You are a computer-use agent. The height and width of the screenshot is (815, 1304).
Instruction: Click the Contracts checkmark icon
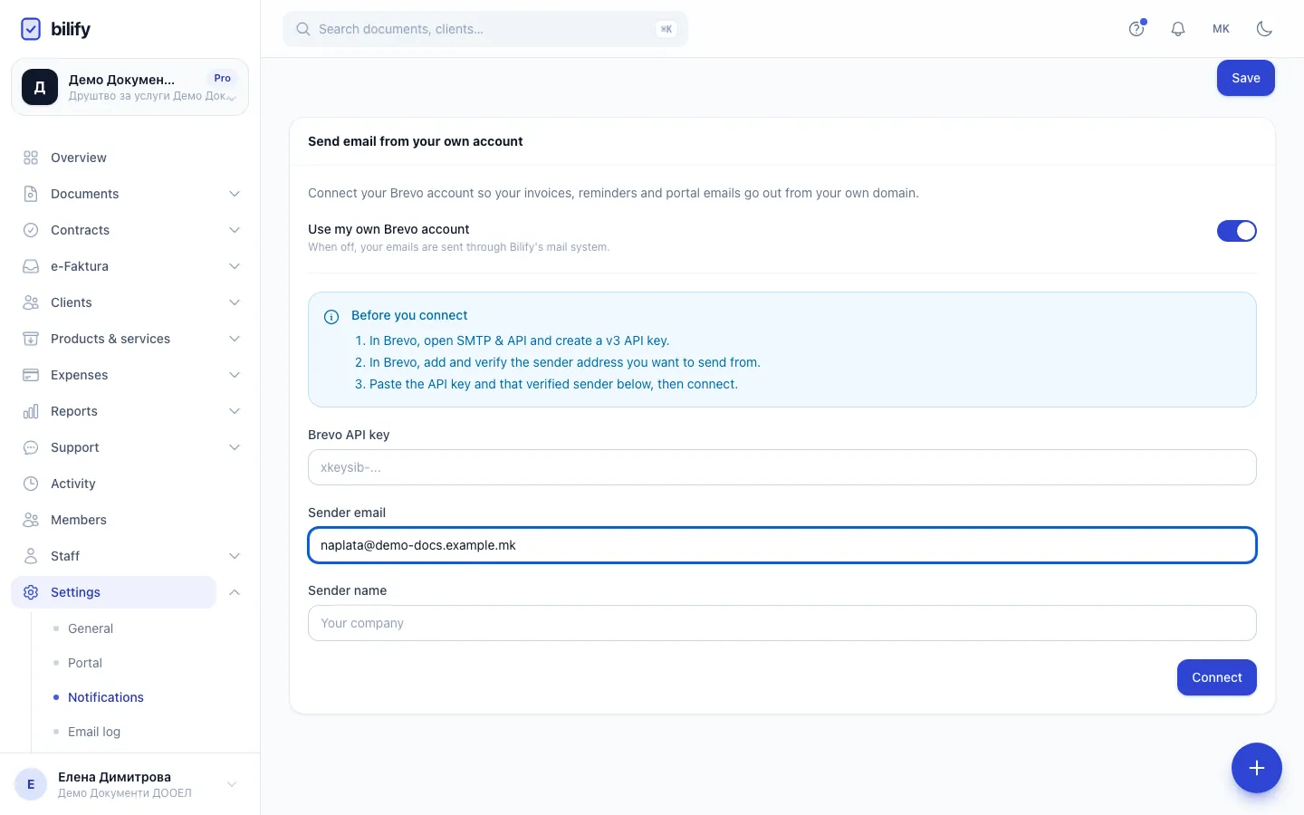coord(31,230)
